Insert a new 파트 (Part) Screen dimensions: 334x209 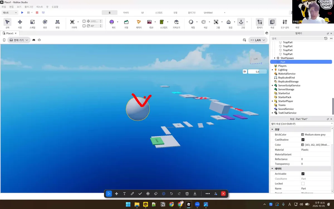tap(112, 22)
